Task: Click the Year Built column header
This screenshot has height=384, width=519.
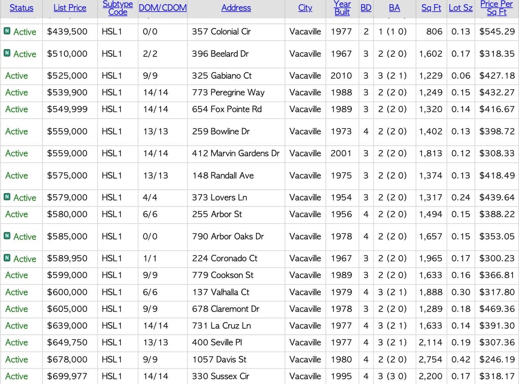Action: (342, 8)
